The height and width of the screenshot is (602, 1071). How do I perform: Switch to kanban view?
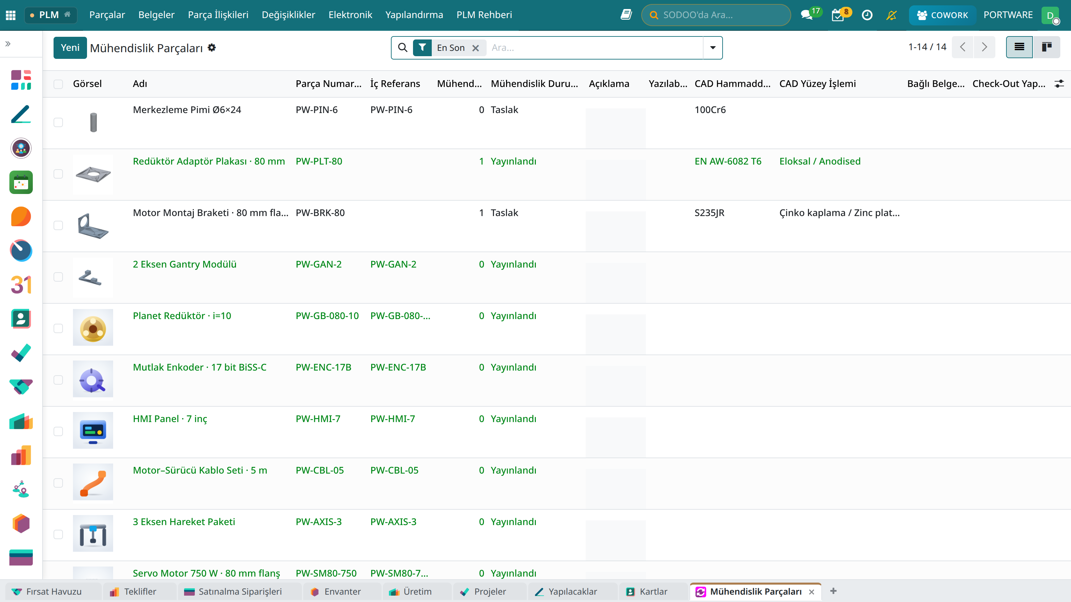[1047, 47]
